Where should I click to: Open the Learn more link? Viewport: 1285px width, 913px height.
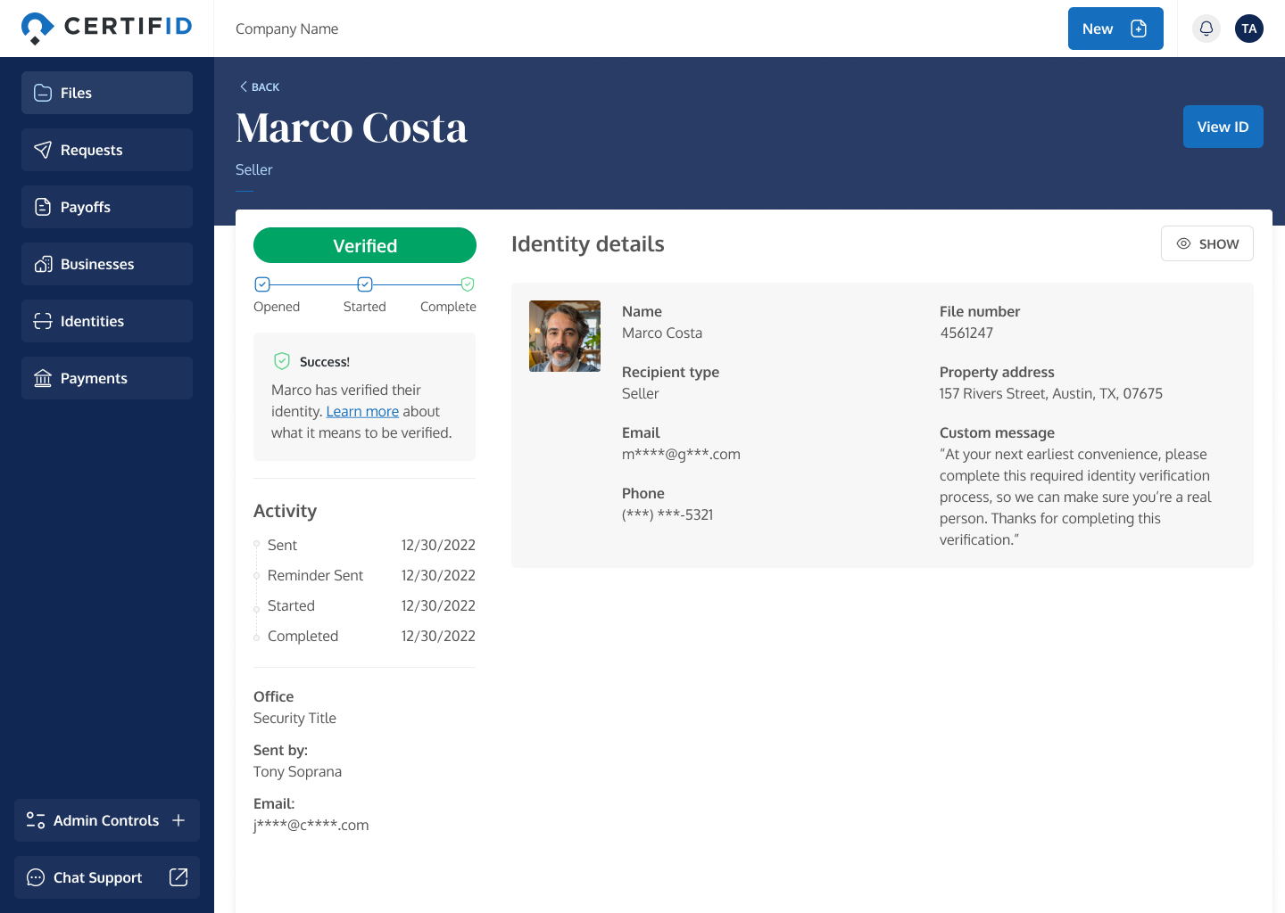(362, 411)
